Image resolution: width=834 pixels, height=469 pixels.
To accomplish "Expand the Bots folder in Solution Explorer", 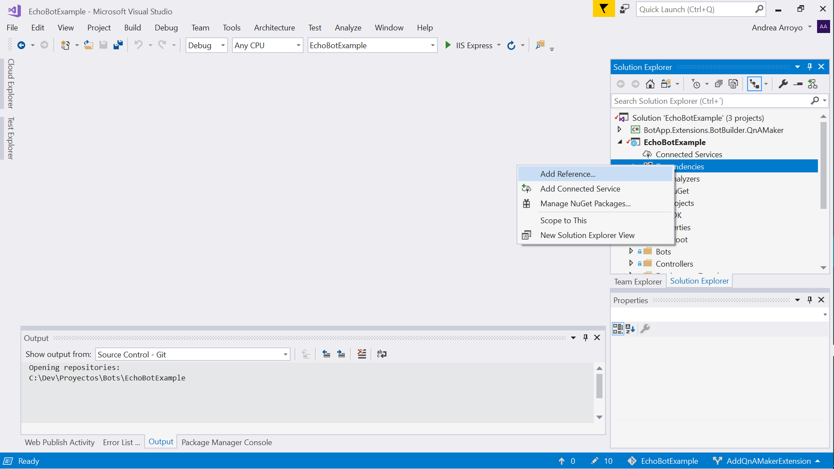I will [631, 251].
